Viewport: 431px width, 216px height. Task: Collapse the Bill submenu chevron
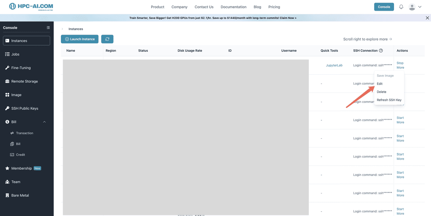tap(44, 122)
